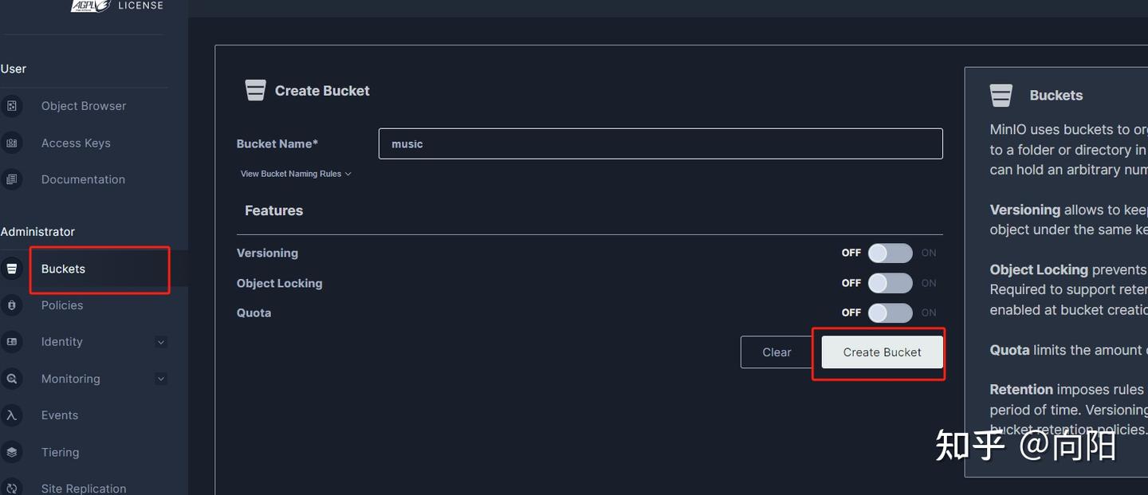Image resolution: width=1148 pixels, height=495 pixels.
Task: Click the Events lambda icon
Action: pos(11,415)
